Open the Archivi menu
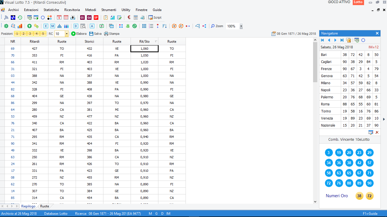Image resolution: width=387 pixels, height=217 pixels. pyautogui.click(x=13, y=10)
